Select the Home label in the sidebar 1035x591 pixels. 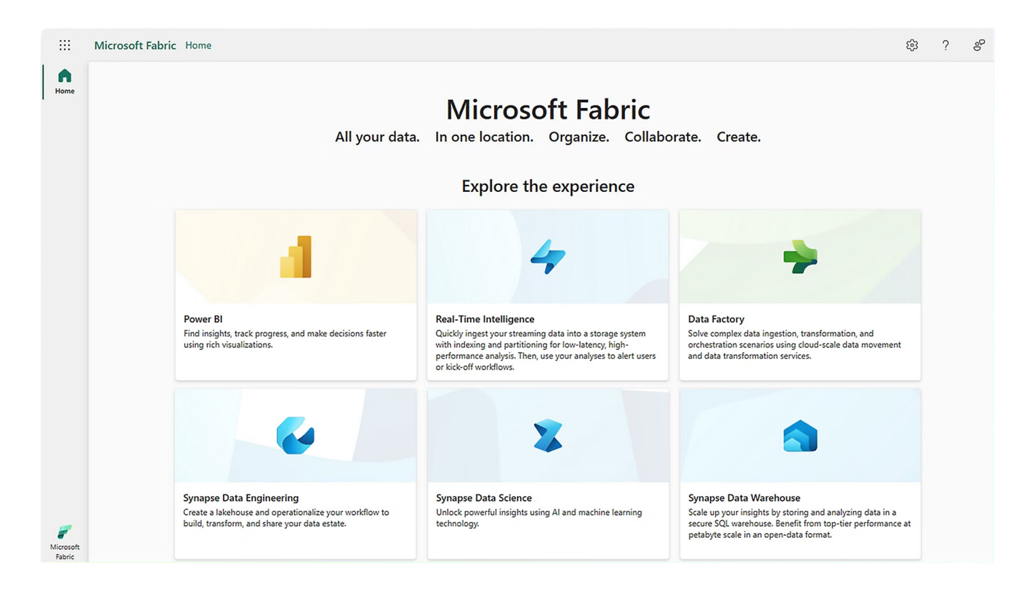(x=65, y=91)
